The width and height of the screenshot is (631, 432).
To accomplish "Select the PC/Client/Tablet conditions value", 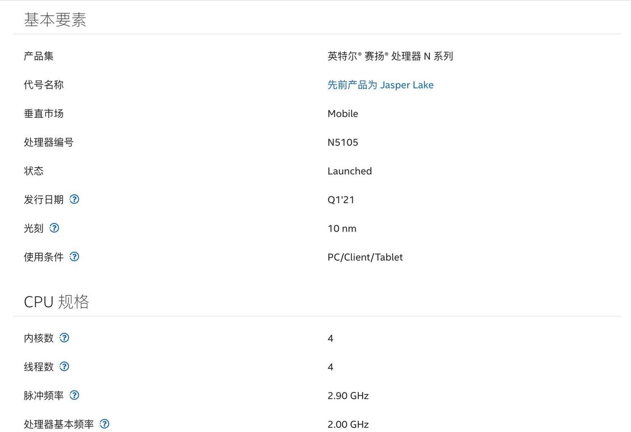I will (x=365, y=257).
